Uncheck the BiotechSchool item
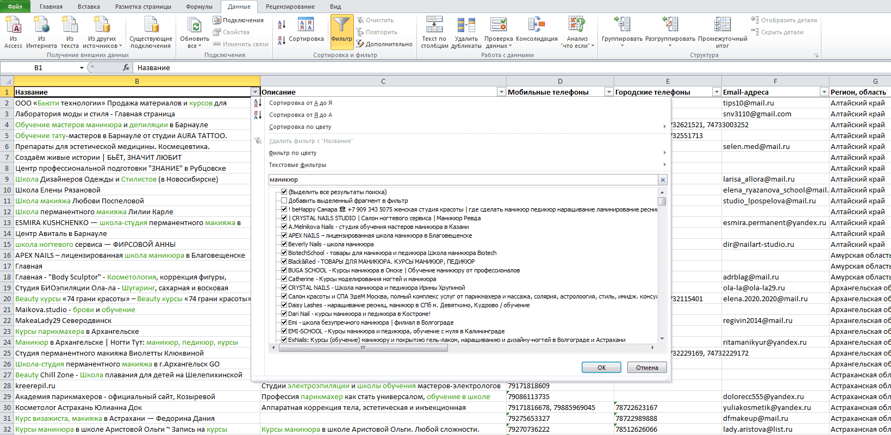This screenshot has height=435, width=891. coord(284,253)
